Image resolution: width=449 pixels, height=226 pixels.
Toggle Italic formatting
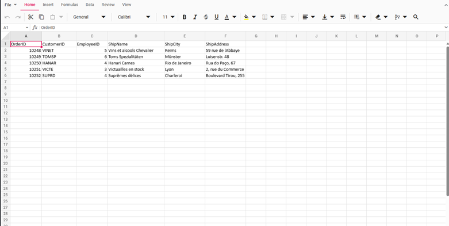(x=195, y=17)
